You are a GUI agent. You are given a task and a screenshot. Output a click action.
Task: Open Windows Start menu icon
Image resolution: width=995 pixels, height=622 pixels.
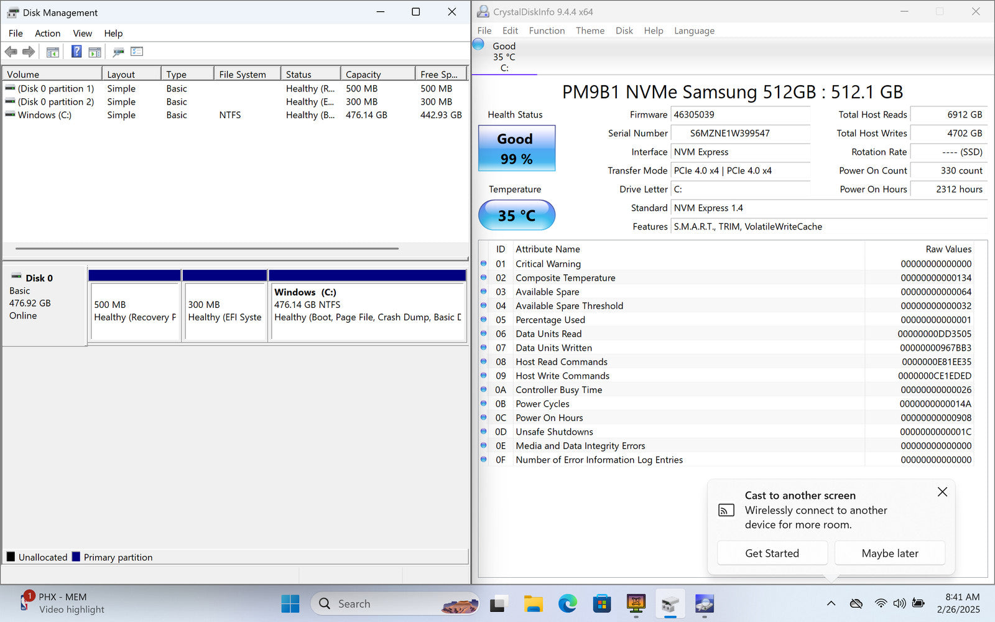point(290,603)
